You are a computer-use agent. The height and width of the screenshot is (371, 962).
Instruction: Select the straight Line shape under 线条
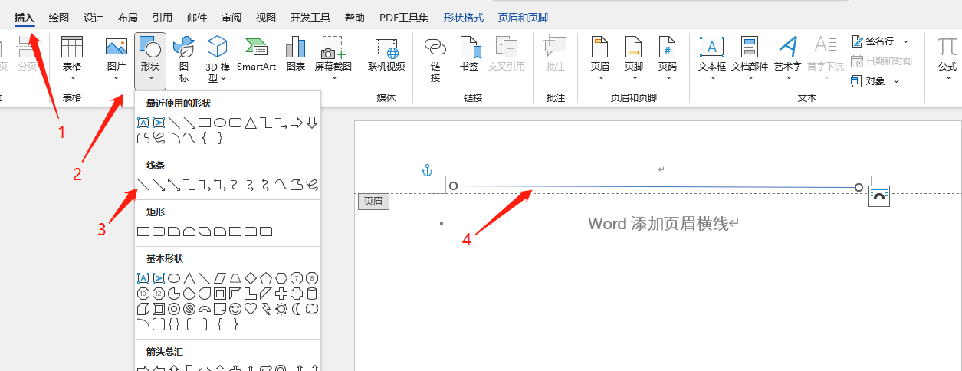(143, 184)
